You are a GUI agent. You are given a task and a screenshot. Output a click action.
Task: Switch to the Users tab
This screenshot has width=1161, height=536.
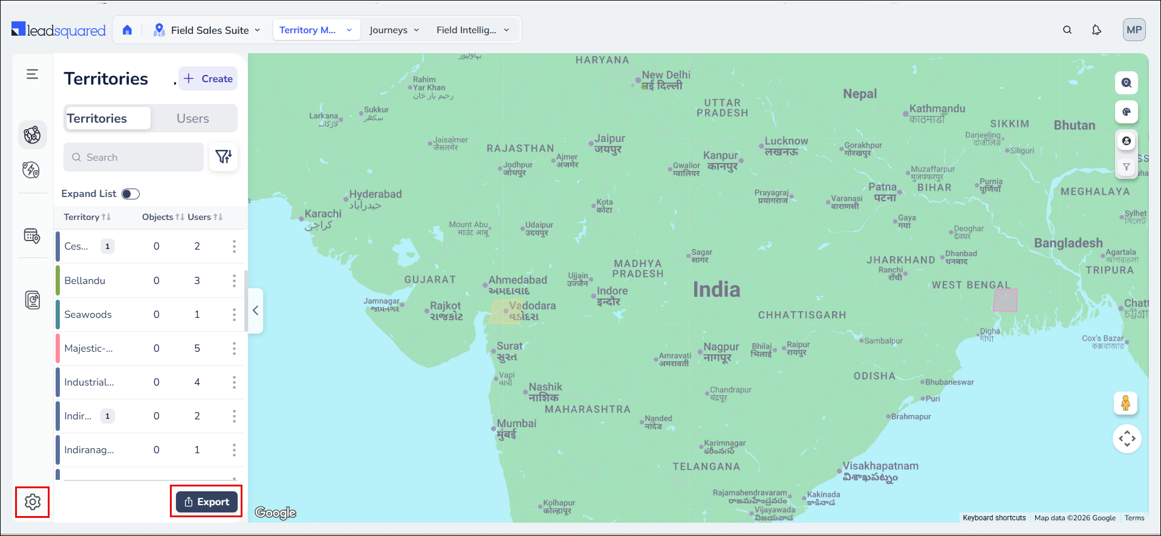pyautogui.click(x=193, y=118)
